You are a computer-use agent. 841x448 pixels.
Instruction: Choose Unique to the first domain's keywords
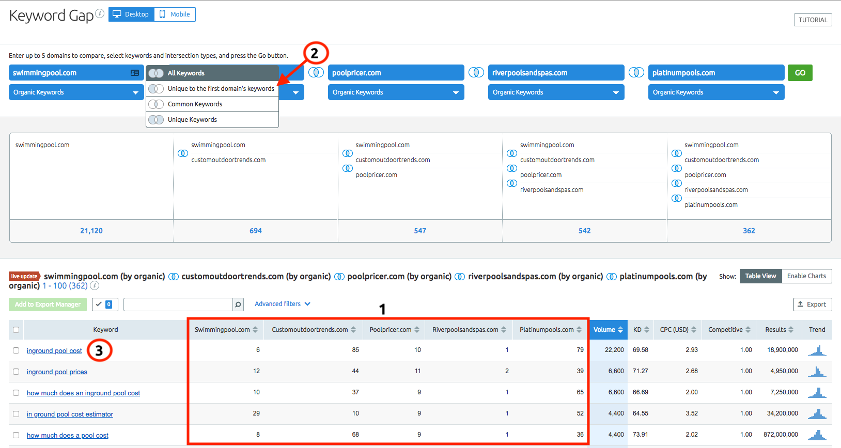[212, 89]
